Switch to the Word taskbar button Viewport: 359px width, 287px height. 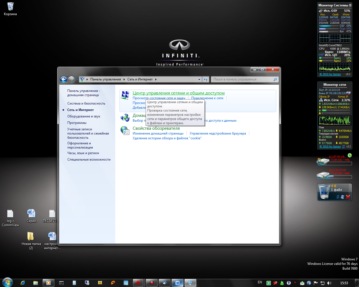pos(178,283)
